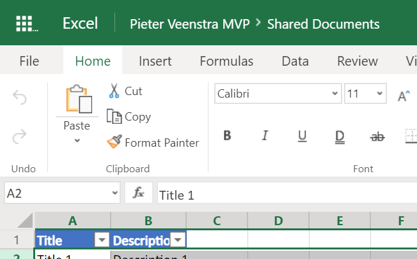Click into the formula bar showing Title 1
The image size is (417, 259).
coord(287,193)
